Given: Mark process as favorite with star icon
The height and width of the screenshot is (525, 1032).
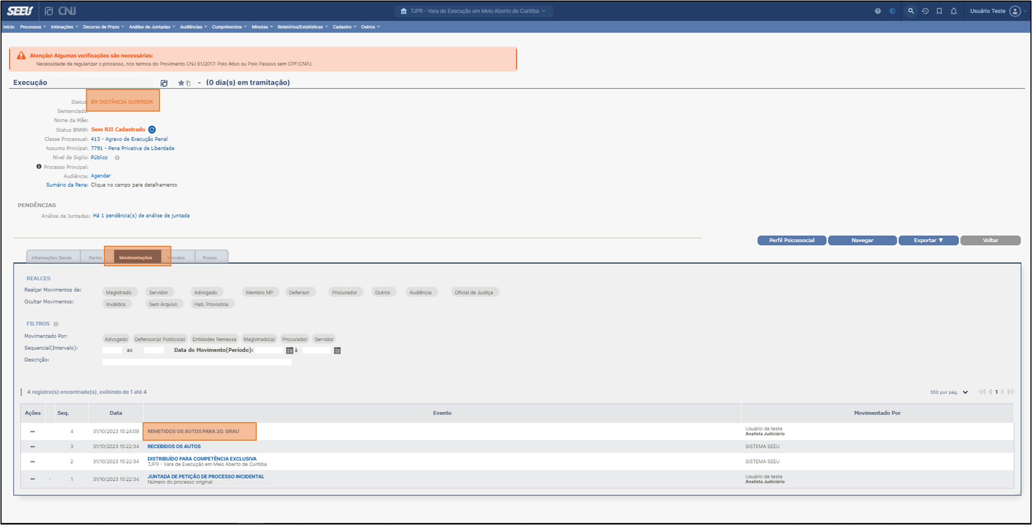Looking at the screenshot, I should point(181,83).
